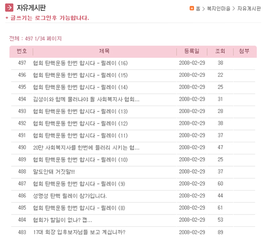Go to 복지인마을 breadcrumb link
The width and height of the screenshot is (268, 241).
[x=218, y=8]
